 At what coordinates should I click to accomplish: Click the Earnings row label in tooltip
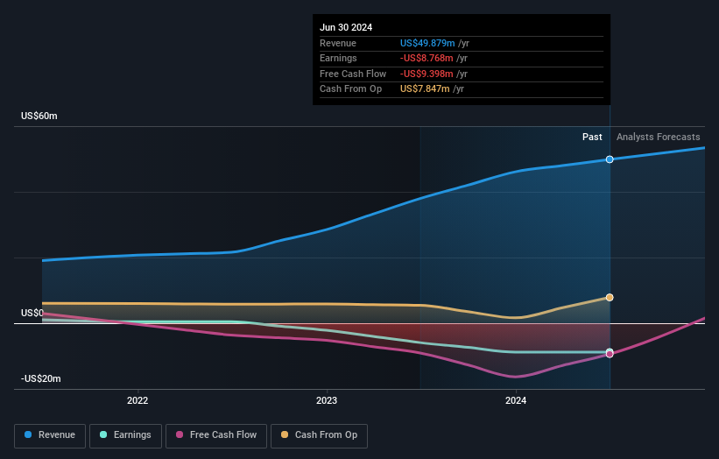tap(338, 58)
